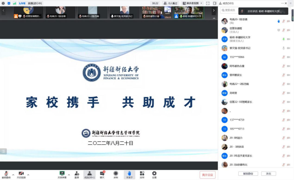
Task: Open the 共享屏幕 screen share icon
Action: [62, 173]
